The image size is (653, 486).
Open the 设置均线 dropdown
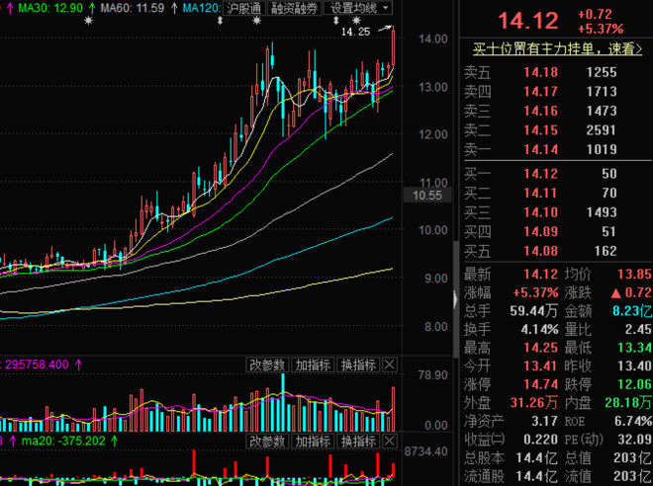point(358,8)
